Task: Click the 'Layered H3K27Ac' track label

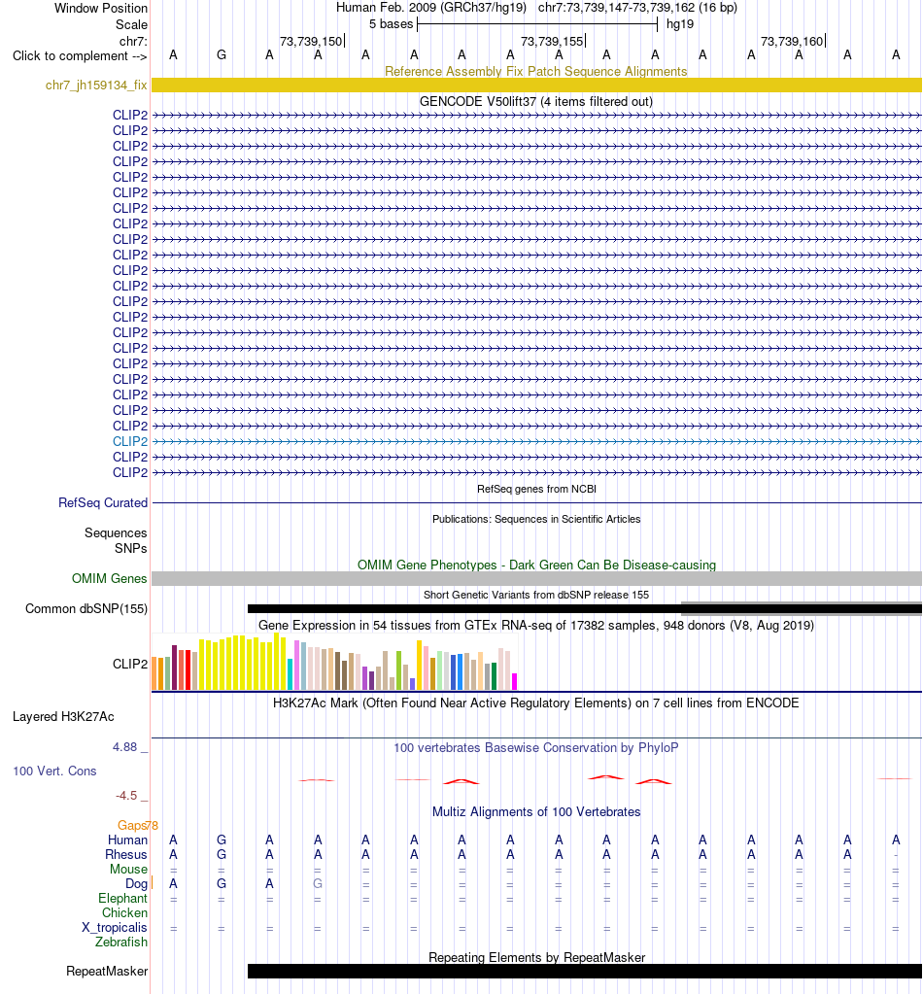Action: 63,716
